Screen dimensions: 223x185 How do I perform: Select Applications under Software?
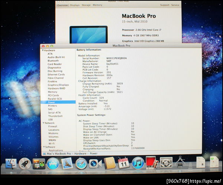(56, 150)
